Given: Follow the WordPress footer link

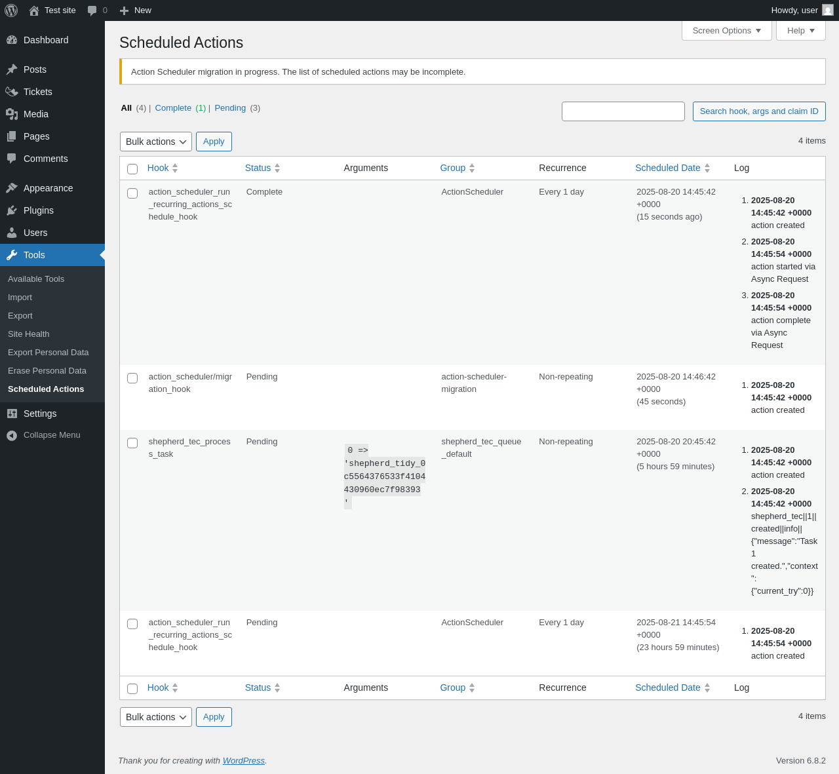Looking at the screenshot, I should (244, 761).
